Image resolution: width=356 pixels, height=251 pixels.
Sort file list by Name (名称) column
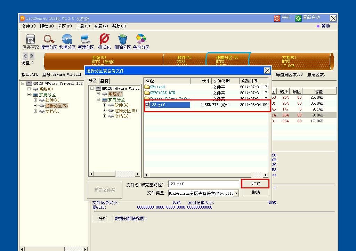[x=167, y=81]
